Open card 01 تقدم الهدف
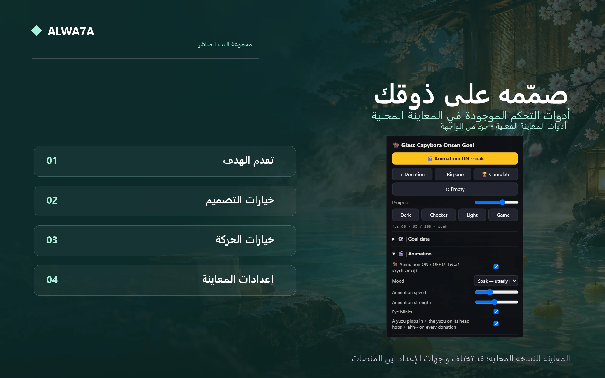The height and width of the screenshot is (378, 605). click(165, 161)
